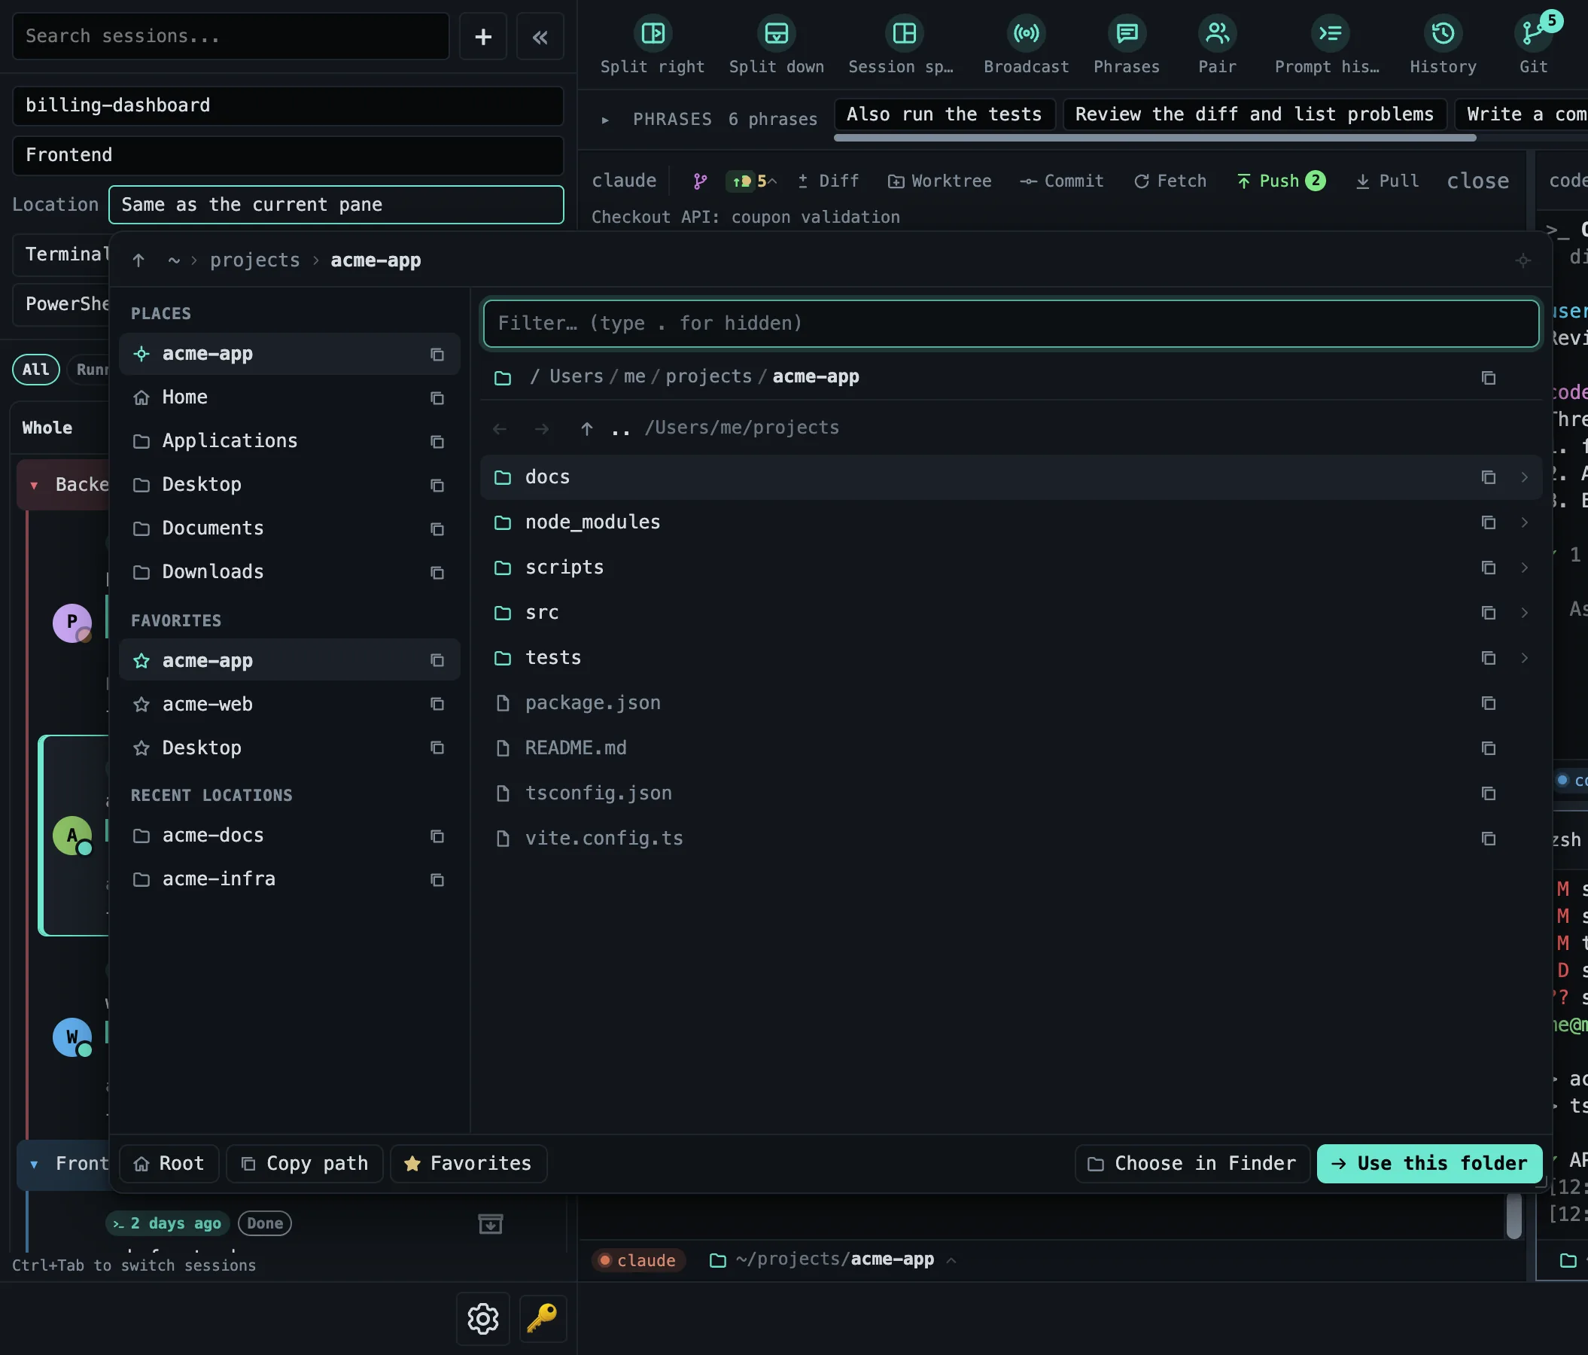Screen dimensions: 1588x1355
Task: Open the Diff tab in git bar
Action: click(828, 181)
